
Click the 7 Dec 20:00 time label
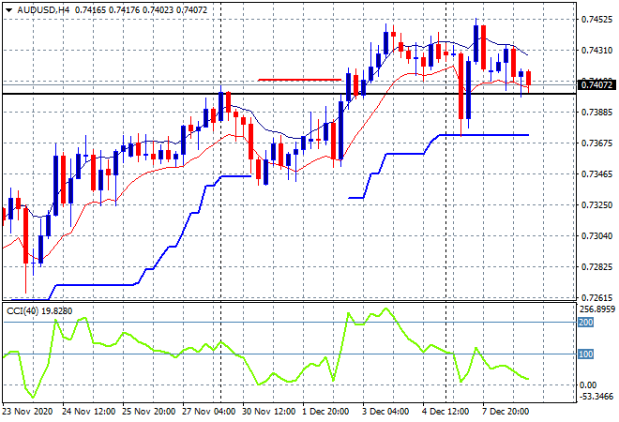click(x=506, y=411)
